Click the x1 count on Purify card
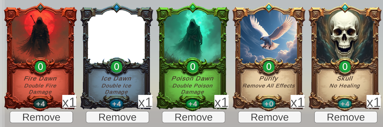The height and width of the screenshot is (127, 383). point(297,102)
